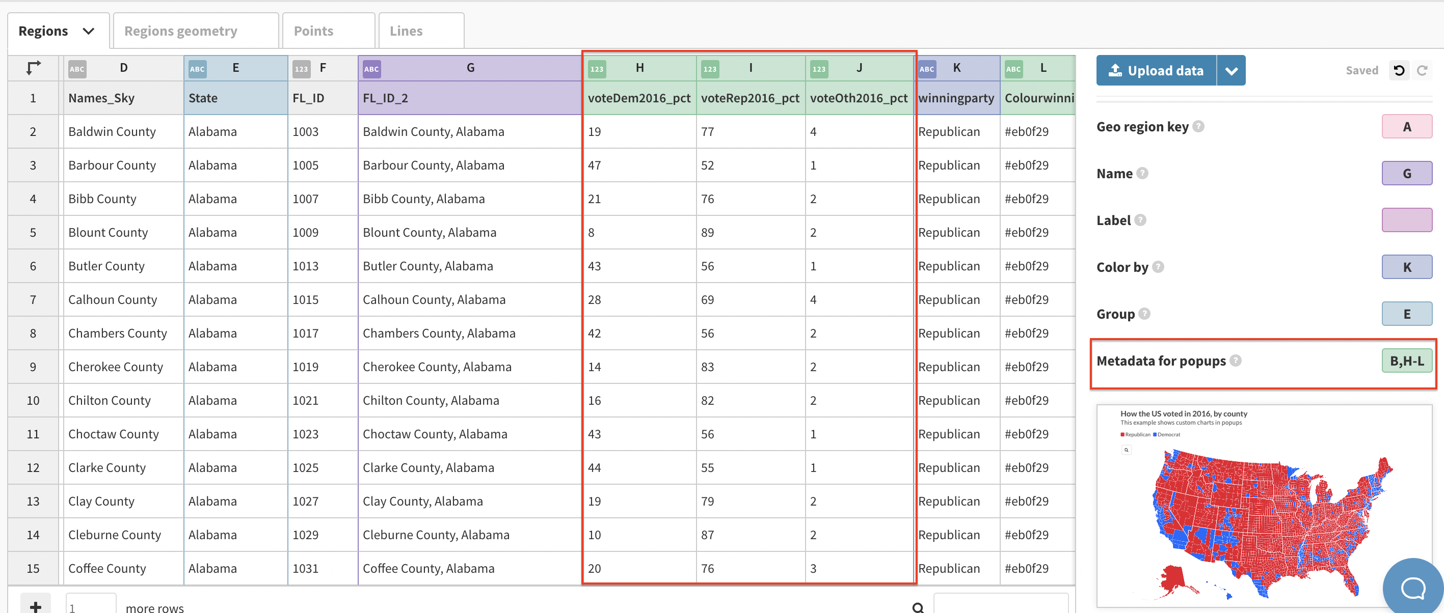The image size is (1444, 613).
Task: Click the search magnifier icon below table
Action: coord(918,607)
